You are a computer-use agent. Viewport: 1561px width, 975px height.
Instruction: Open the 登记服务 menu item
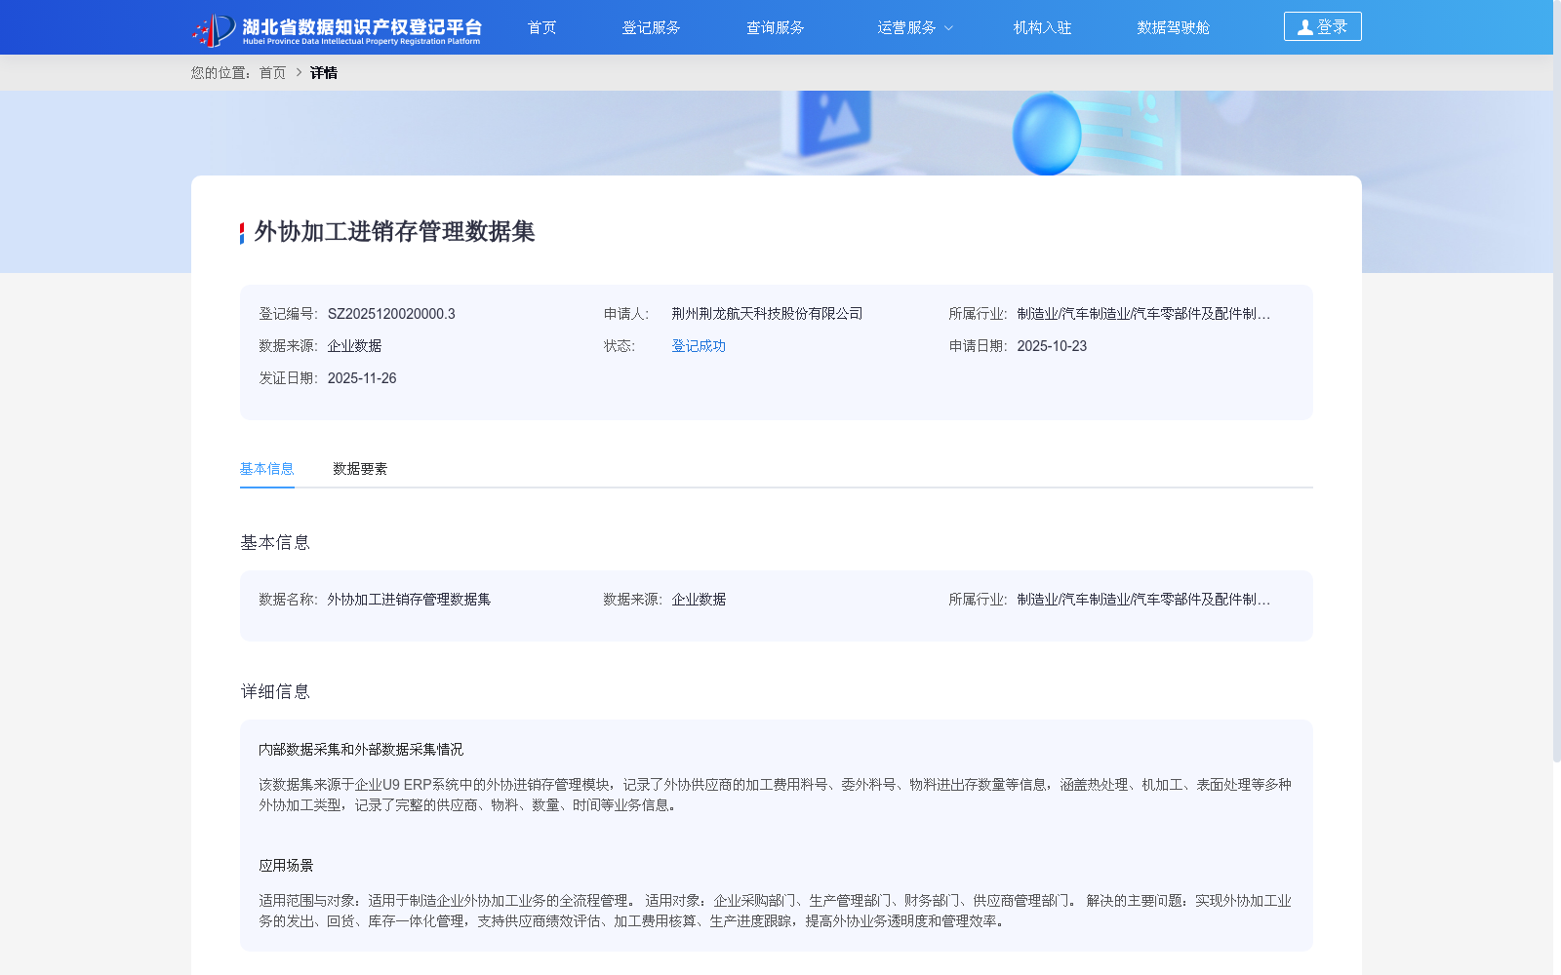(x=652, y=27)
